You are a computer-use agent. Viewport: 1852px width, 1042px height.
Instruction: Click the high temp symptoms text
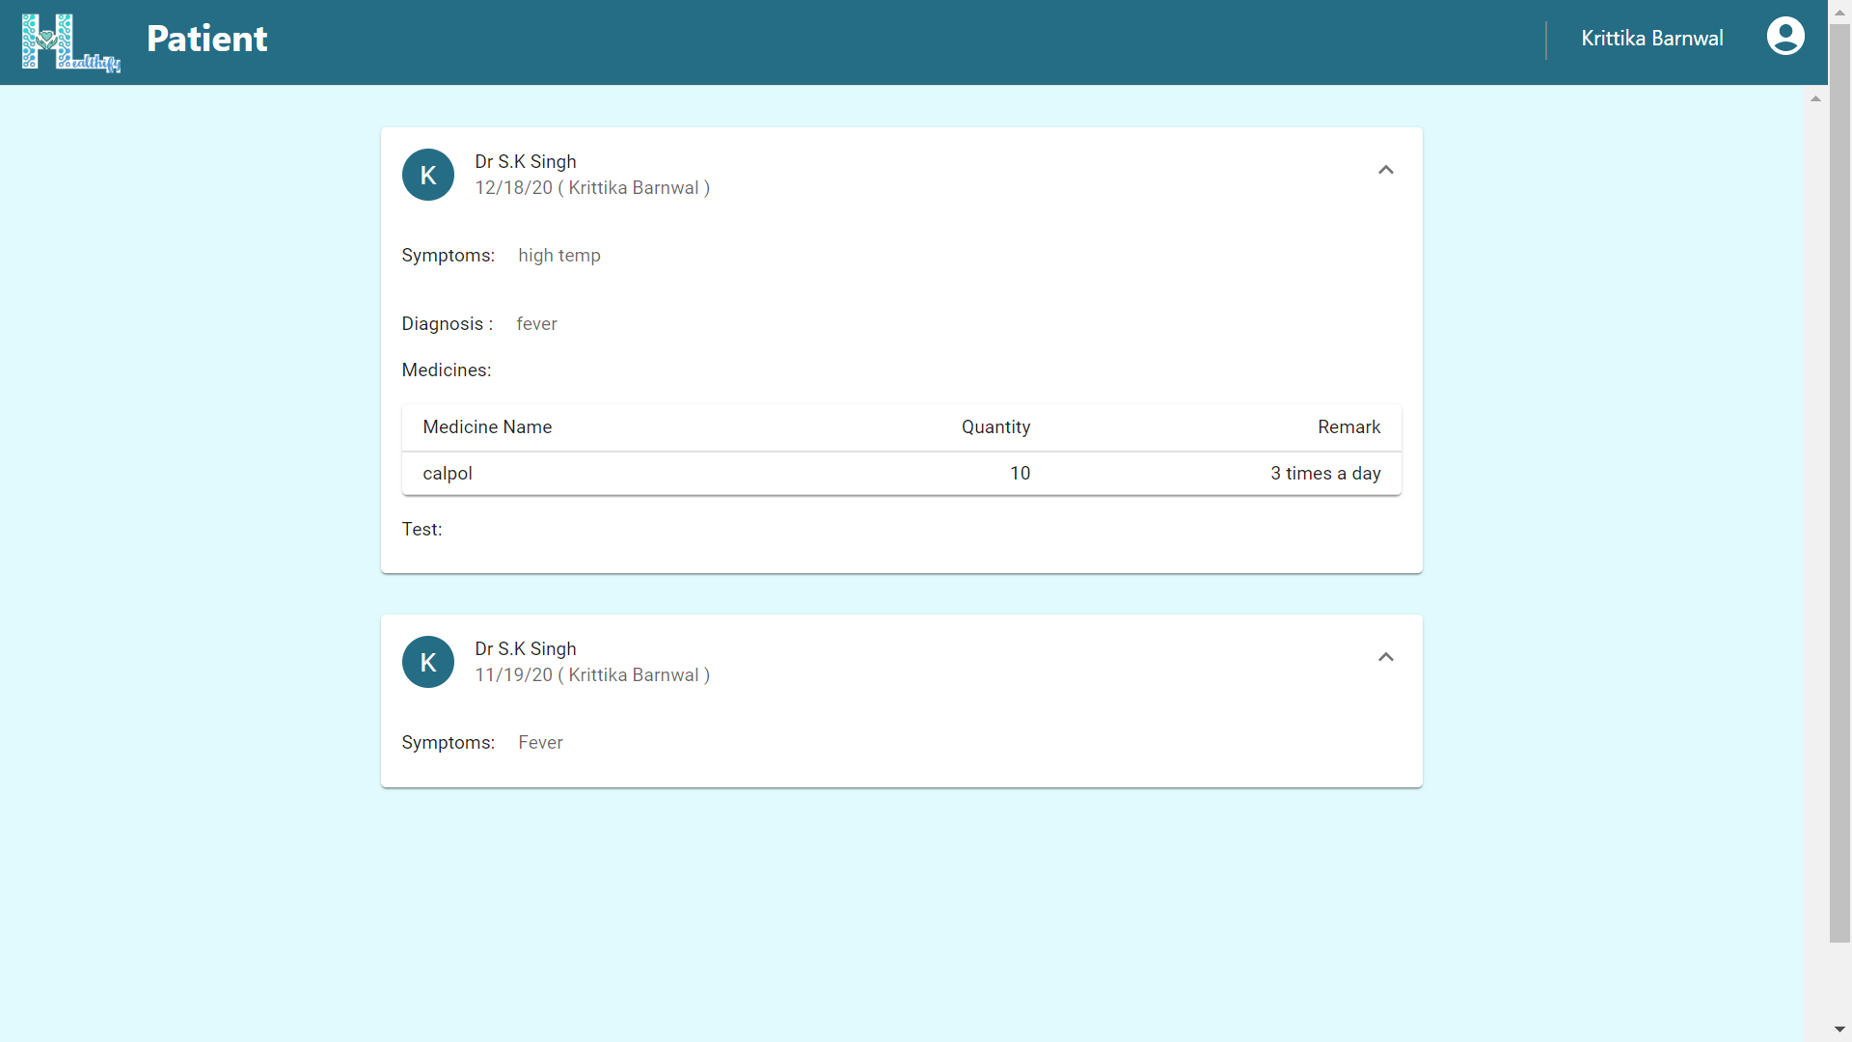click(558, 256)
